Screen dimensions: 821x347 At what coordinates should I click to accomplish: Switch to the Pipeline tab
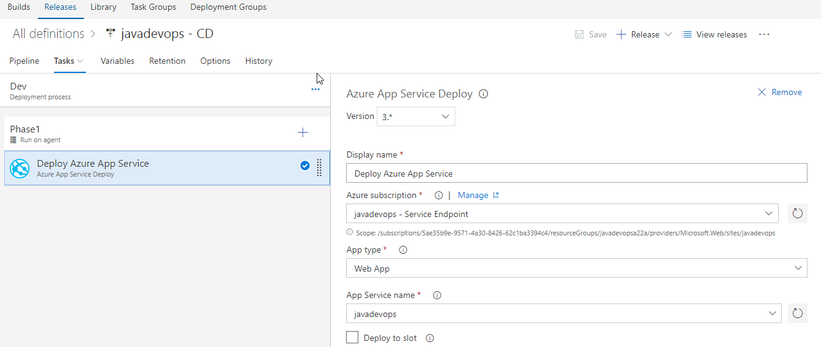[x=24, y=61]
